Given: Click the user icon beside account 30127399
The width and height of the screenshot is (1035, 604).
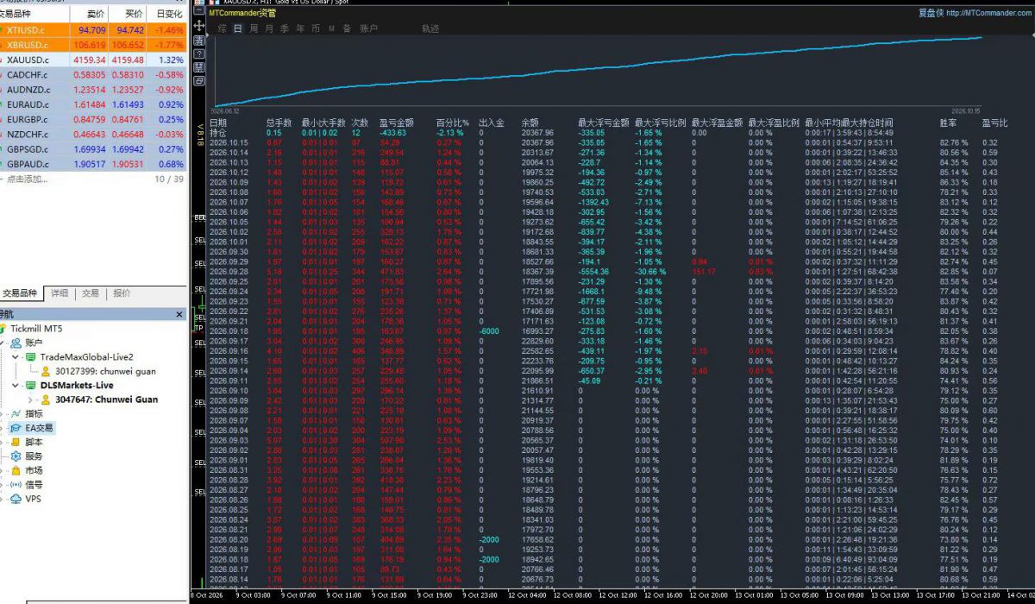Looking at the screenshot, I should [x=47, y=372].
